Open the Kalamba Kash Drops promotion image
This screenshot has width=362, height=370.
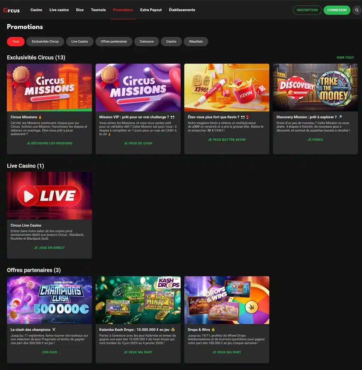pos(138,300)
